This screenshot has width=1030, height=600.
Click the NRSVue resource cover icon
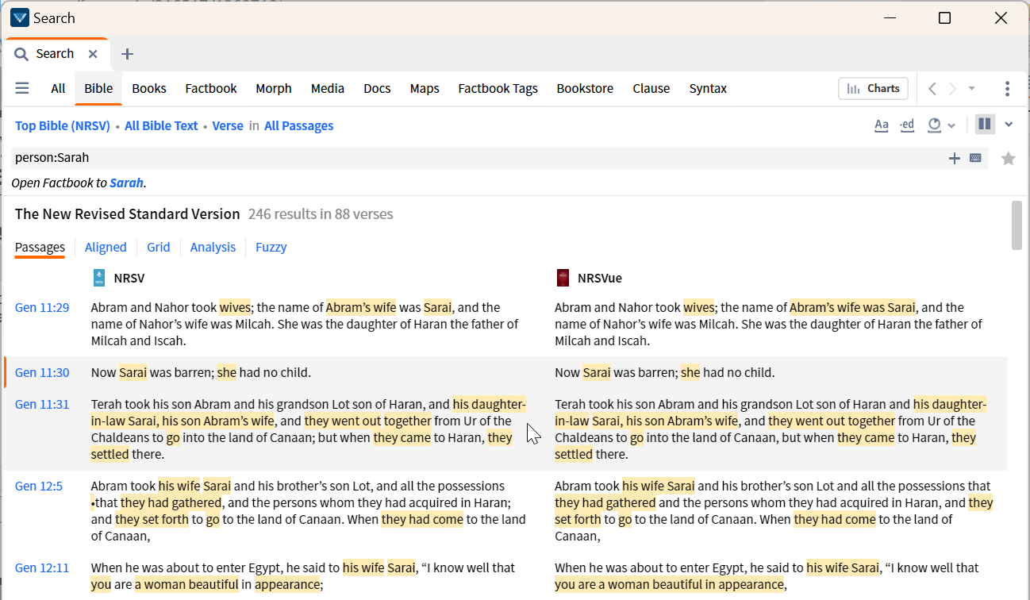click(563, 278)
